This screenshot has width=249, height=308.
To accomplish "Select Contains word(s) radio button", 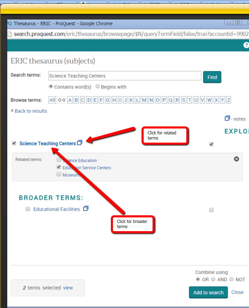I will [x=51, y=86].
